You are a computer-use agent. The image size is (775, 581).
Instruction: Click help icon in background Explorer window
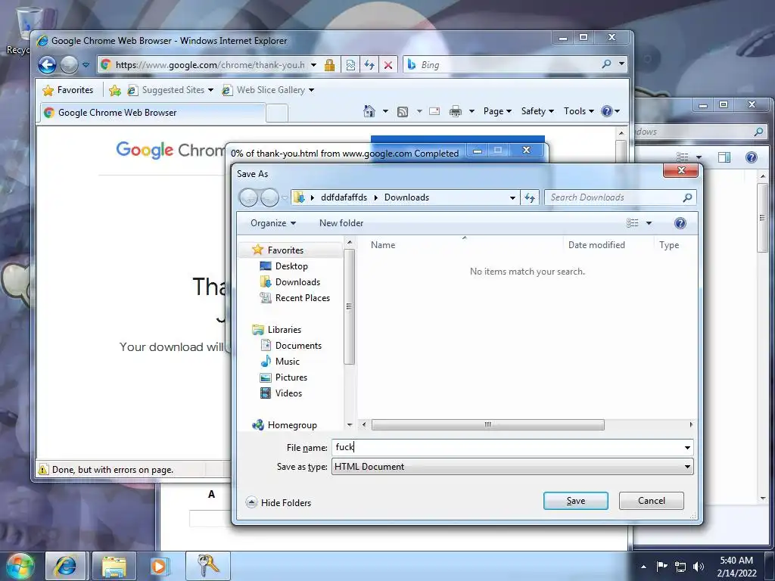point(752,157)
